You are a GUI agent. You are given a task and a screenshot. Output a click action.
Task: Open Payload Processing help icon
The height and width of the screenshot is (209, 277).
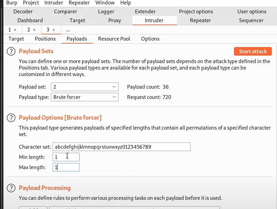pos(11,188)
